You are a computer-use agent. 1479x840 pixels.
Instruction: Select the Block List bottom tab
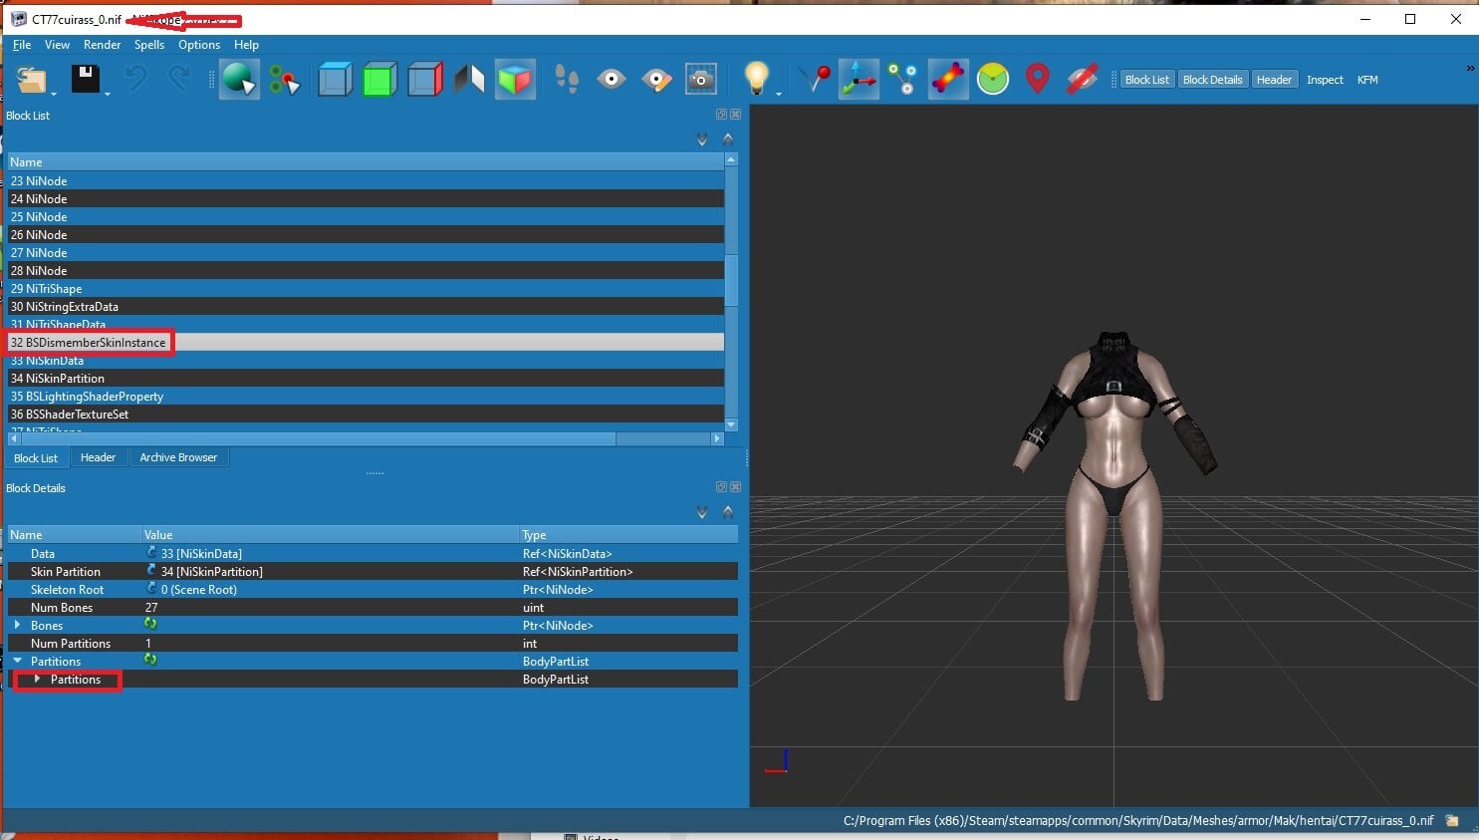(x=36, y=458)
